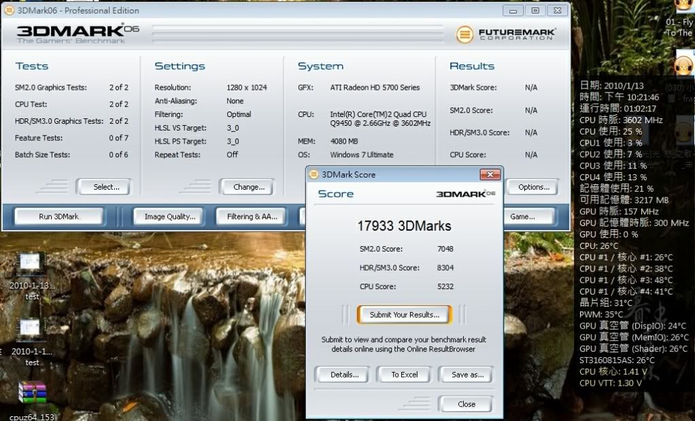
Task: Click Submit Your Results...
Action: point(405,315)
